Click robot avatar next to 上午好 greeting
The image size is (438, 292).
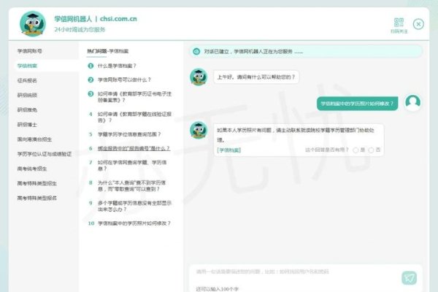click(x=199, y=77)
